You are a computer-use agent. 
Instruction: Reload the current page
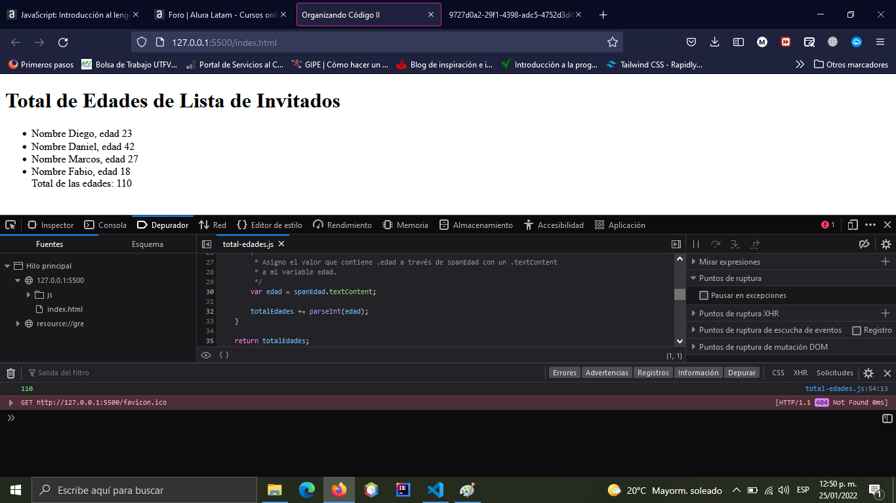tap(63, 43)
